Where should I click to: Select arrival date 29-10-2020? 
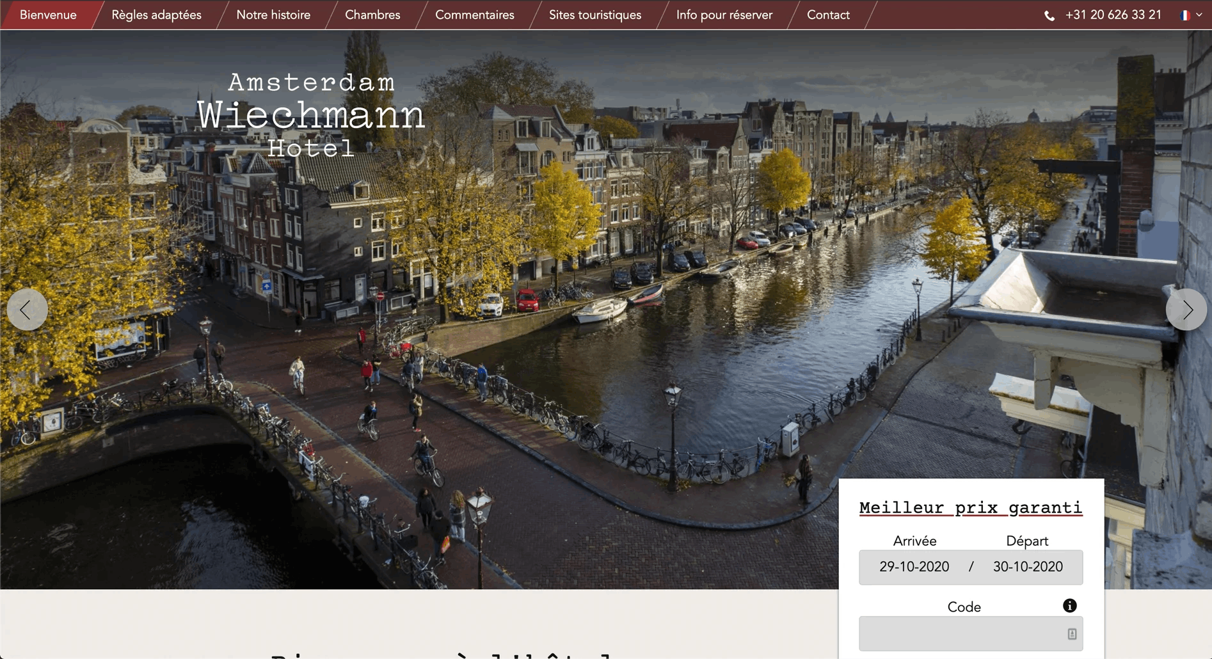point(914,567)
